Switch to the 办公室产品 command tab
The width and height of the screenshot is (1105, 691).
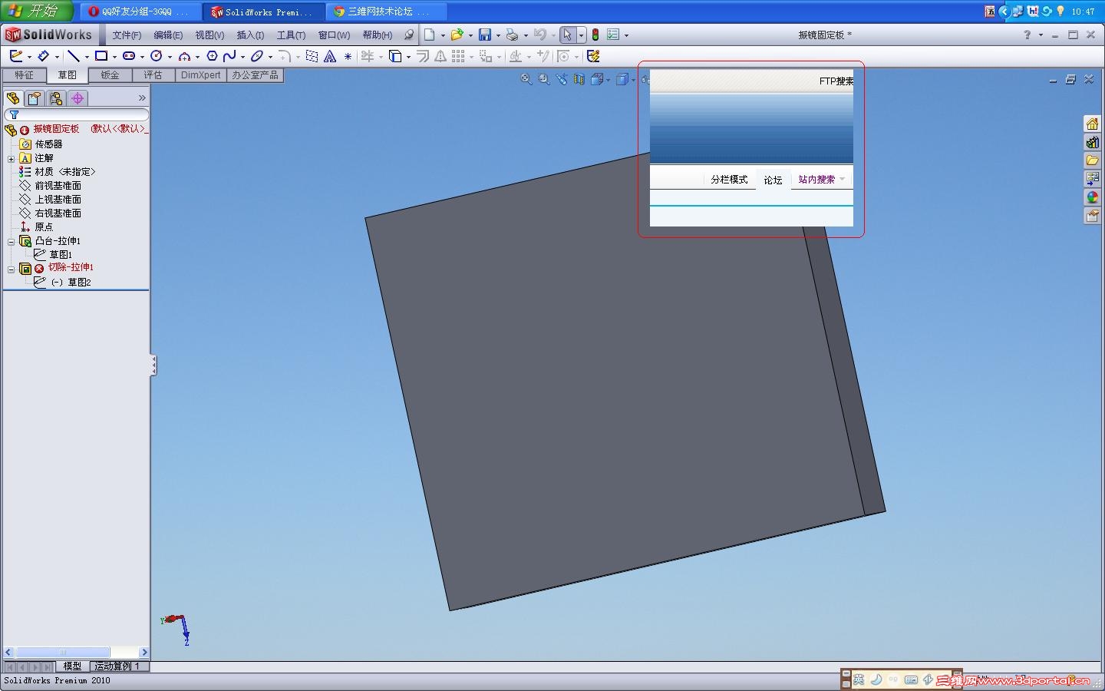[x=256, y=75]
